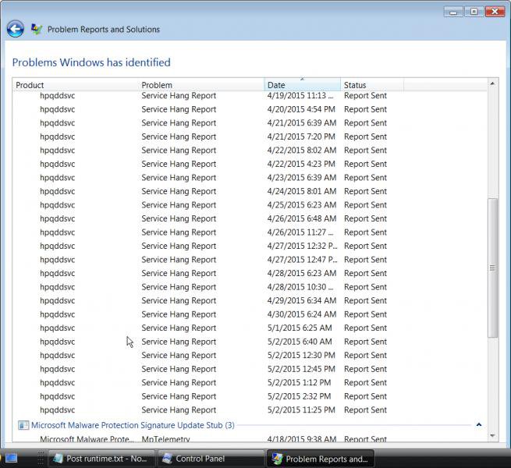Select the row dated 4/21/2015 7:20 PM
The image size is (511, 468).
pyautogui.click(x=250, y=136)
